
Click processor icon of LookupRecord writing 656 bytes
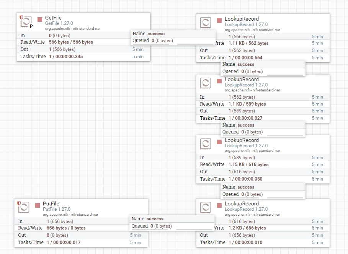pos(206,207)
